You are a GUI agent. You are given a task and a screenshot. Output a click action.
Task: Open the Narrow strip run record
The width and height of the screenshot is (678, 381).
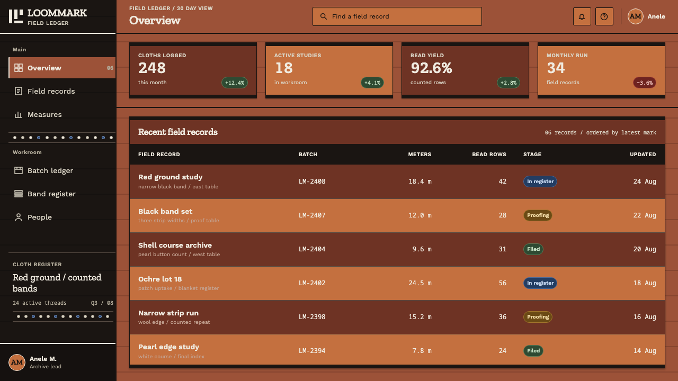[397, 317]
